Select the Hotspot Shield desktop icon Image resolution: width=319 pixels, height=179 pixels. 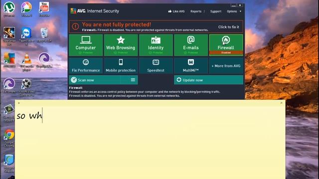[x=9, y=164]
